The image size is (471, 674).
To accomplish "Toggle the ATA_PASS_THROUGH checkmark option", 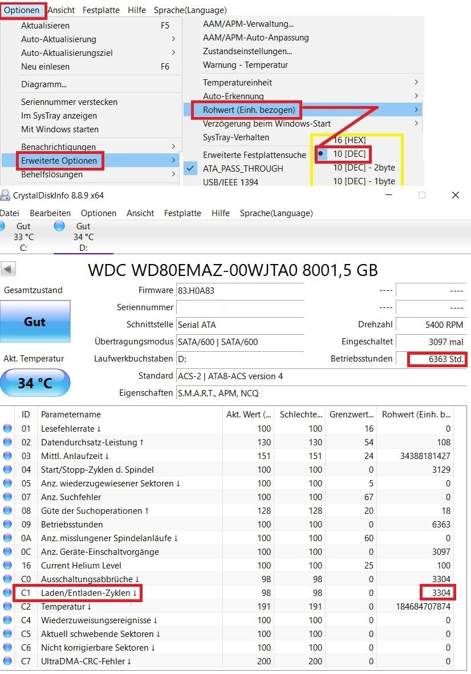I will 243,169.
